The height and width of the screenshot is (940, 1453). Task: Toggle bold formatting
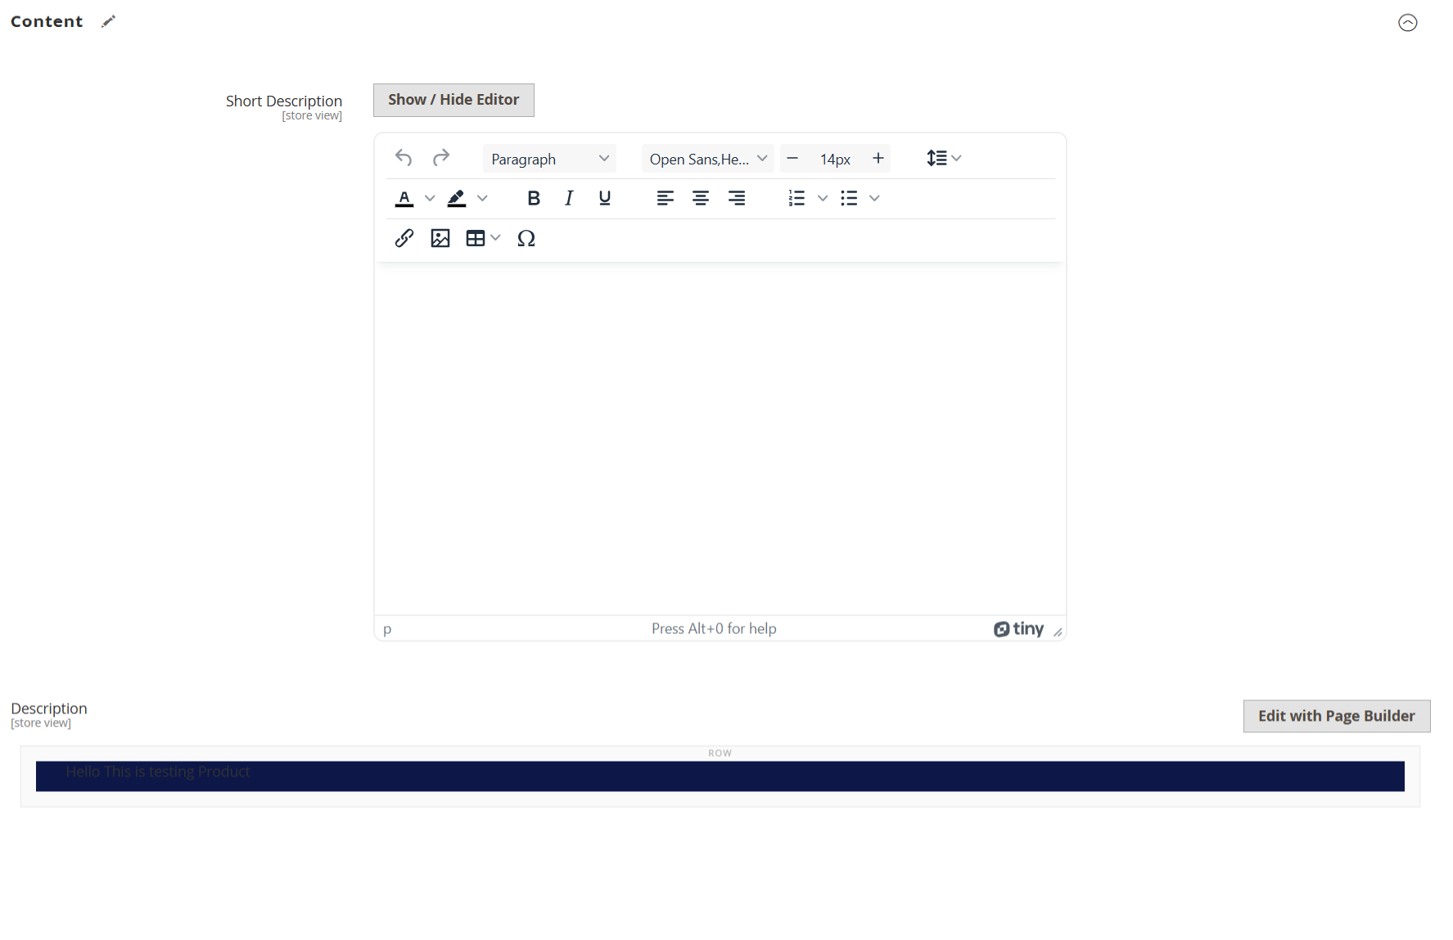534,198
